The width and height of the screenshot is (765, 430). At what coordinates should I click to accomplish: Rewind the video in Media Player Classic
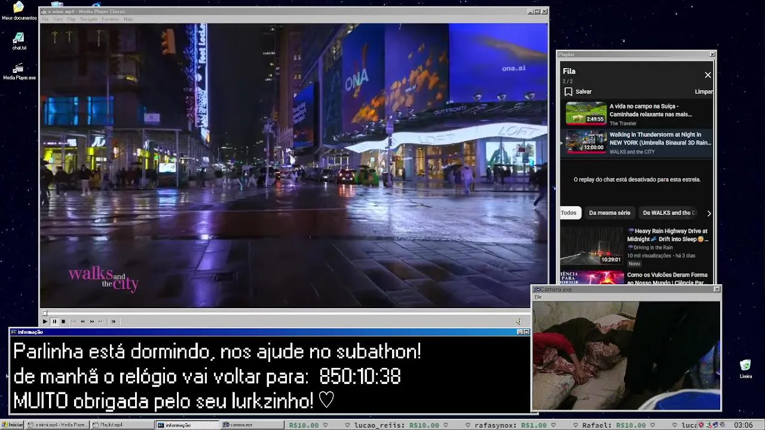tap(82, 321)
